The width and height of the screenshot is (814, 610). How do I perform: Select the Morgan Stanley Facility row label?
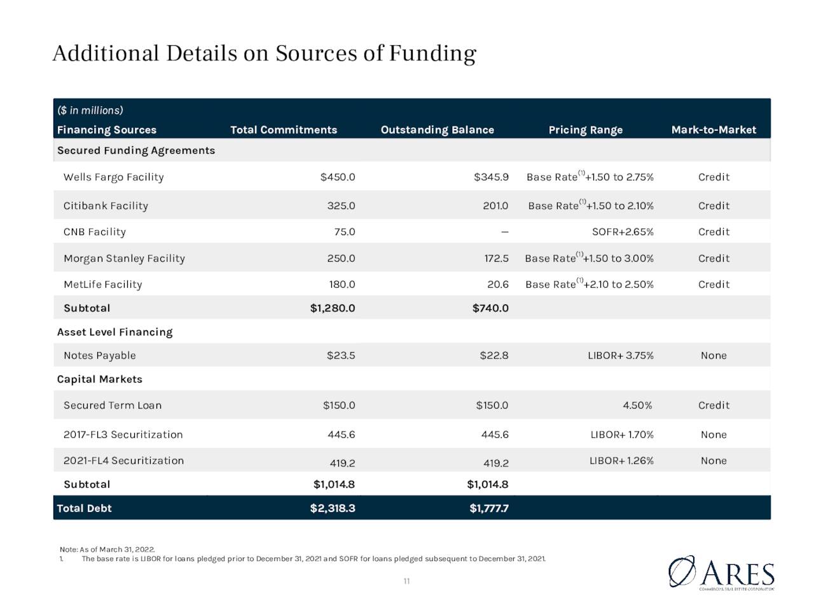tap(124, 259)
